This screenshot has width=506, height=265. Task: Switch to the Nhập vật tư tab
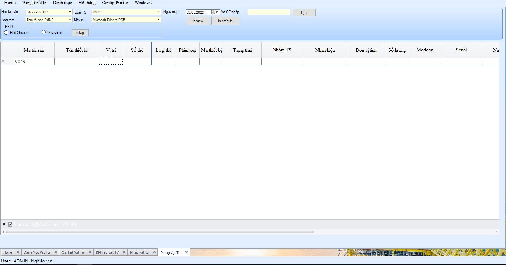[x=139, y=252]
